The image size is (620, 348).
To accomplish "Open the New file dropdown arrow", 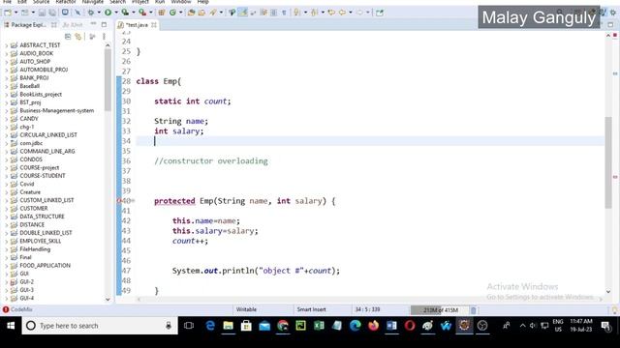I will pos(15,13).
